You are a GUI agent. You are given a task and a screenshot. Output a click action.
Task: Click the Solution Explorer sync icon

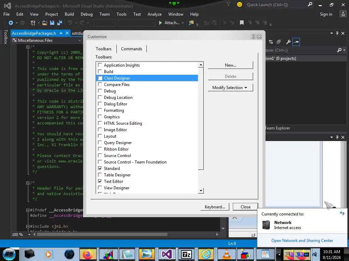coord(271,42)
